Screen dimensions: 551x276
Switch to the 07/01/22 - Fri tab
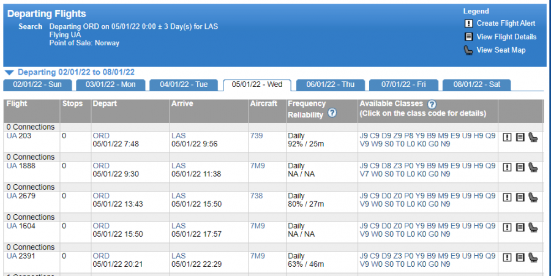[403, 84]
